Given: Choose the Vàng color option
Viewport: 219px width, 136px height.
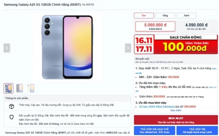Looking at the screenshot, I should tap(165, 16).
